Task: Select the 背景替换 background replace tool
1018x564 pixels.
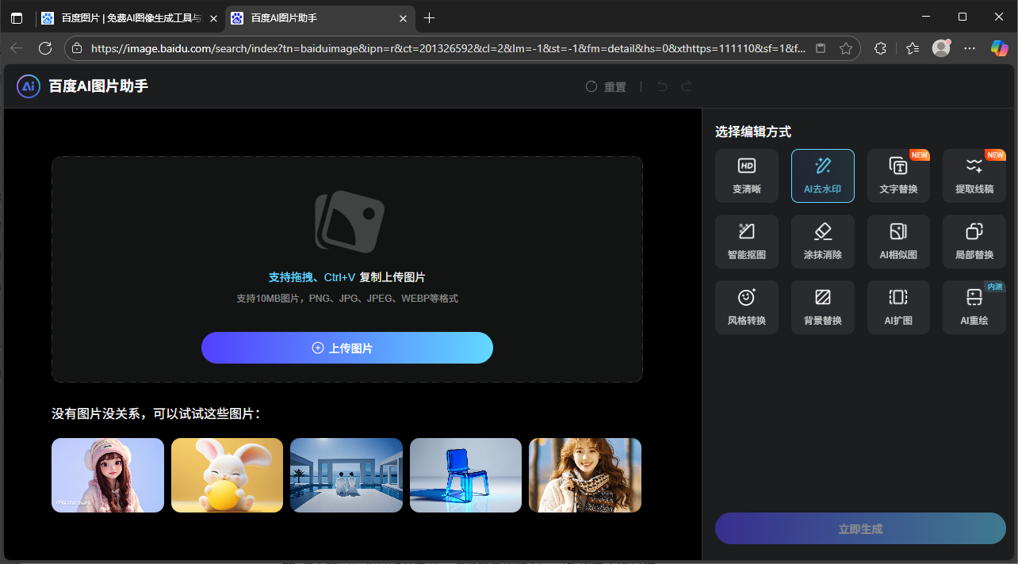Action: point(822,307)
